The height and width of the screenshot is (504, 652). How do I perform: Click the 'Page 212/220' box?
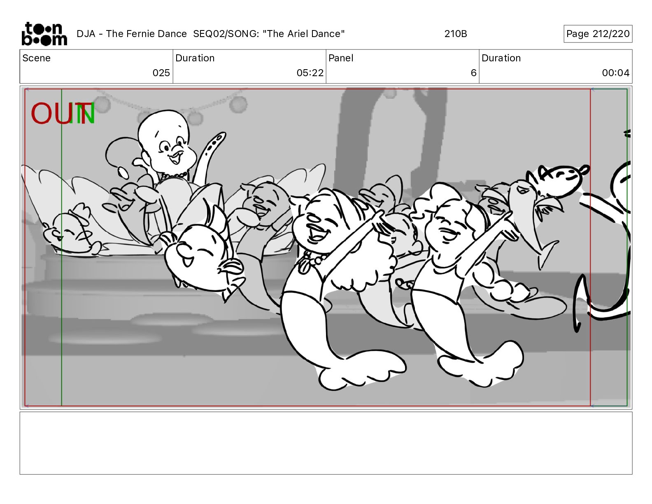[x=598, y=34]
